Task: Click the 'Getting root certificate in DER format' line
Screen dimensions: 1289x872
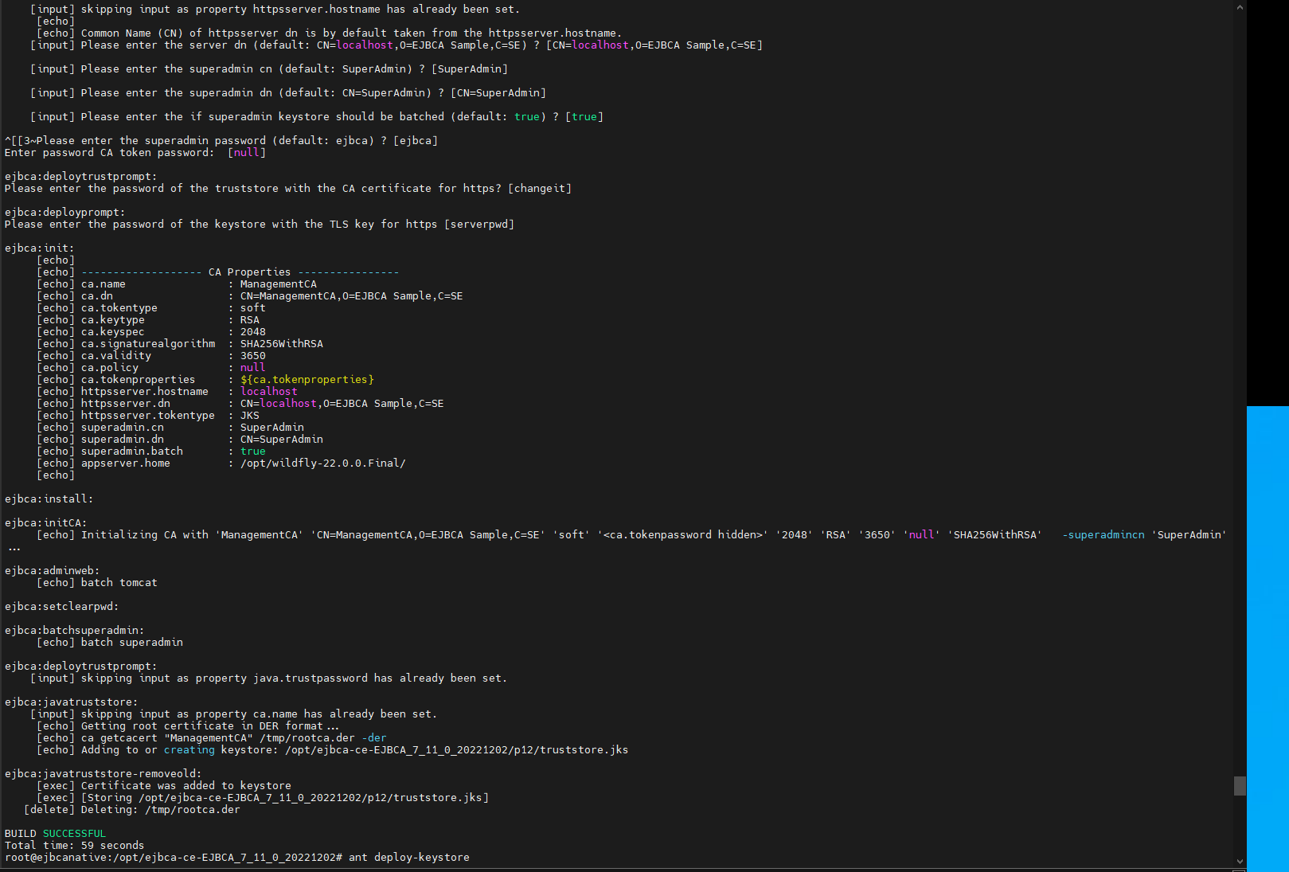Action: tap(188, 726)
